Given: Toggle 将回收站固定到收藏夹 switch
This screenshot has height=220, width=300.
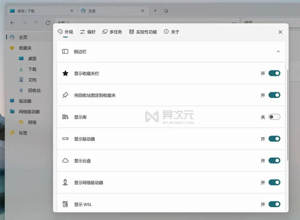Looking at the screenshot, I should 274,95.
